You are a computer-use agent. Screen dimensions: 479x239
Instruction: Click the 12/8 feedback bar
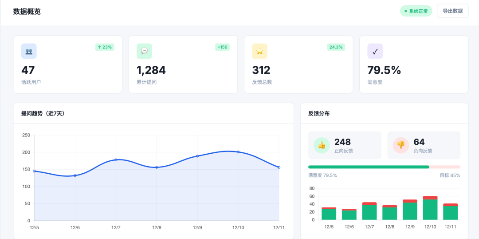(x=390, y=213)
